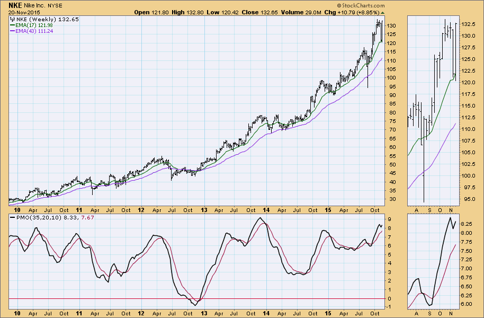Select the EMA(43) 111.24 legend entry
This screenshot has height=318, width=484.
pyautogui.click(x=34, y=31)
